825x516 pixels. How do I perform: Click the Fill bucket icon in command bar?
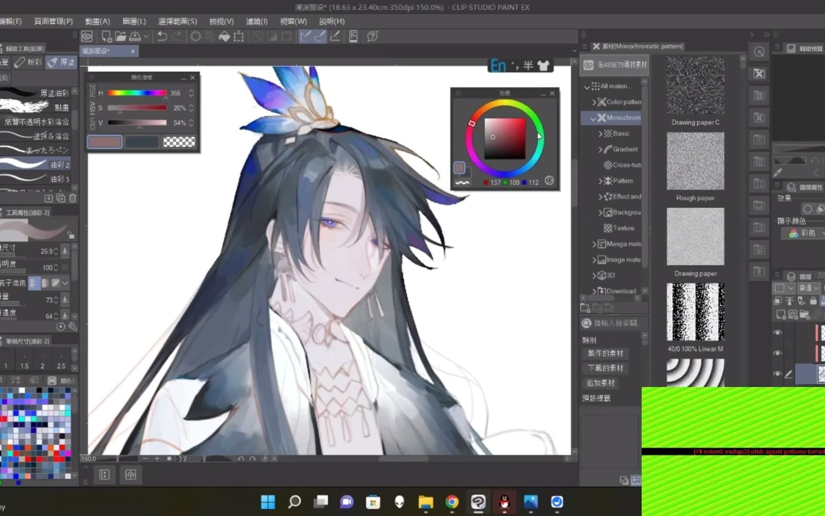[x=224, y=36]
